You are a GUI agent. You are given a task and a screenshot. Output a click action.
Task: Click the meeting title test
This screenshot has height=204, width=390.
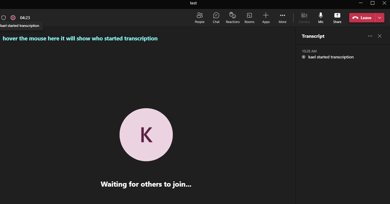[x=193, y=3]
